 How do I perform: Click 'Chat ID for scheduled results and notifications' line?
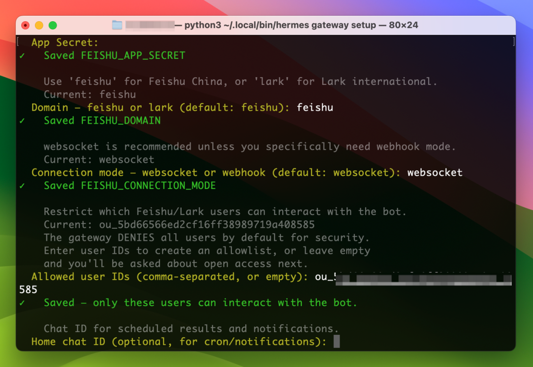tap(191, 328)
